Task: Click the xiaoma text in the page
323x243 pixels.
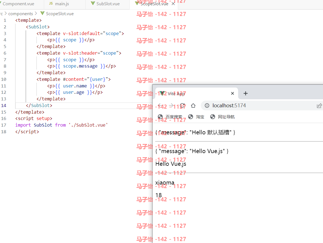Action: (x=165, y=183)
